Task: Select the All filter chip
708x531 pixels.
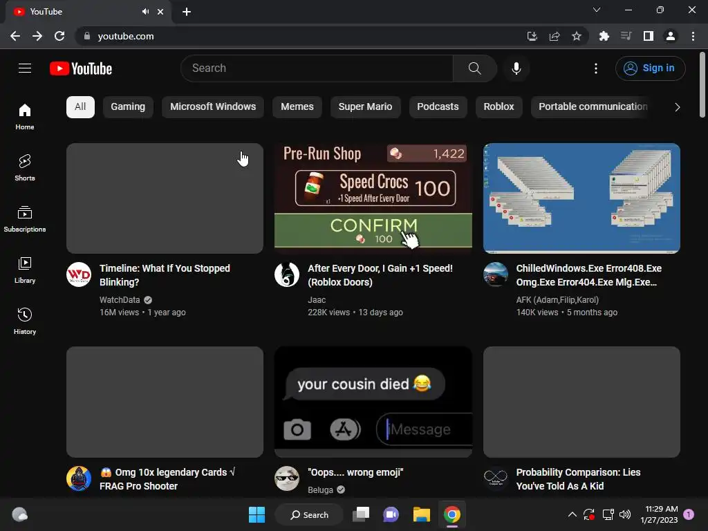Action: click(80, 107)
